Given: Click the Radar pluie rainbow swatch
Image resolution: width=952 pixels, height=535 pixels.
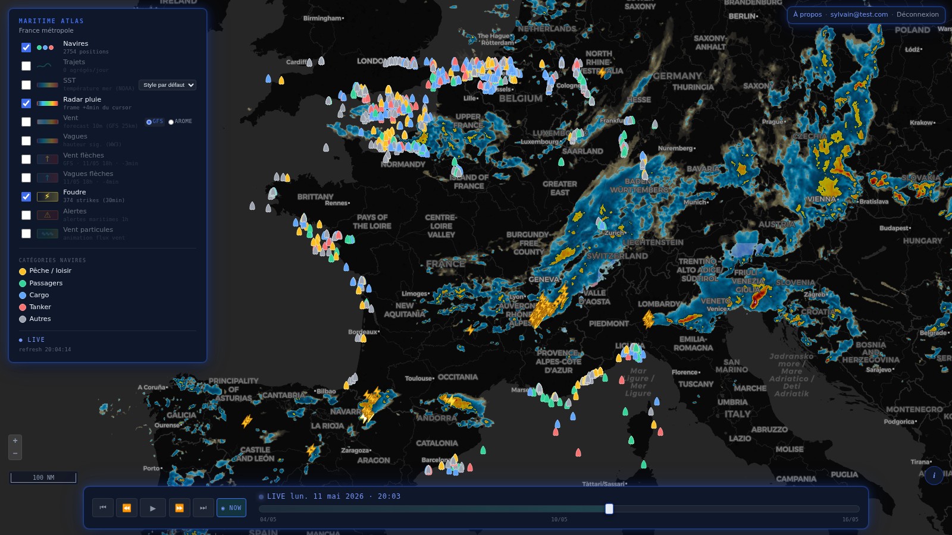Looking at the screenshot, I should (x=48, y=103).
